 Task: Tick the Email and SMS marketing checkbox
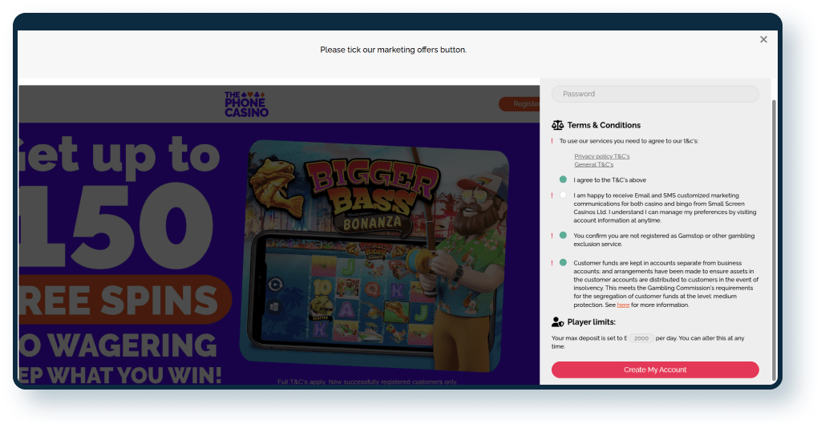[563, 195]
